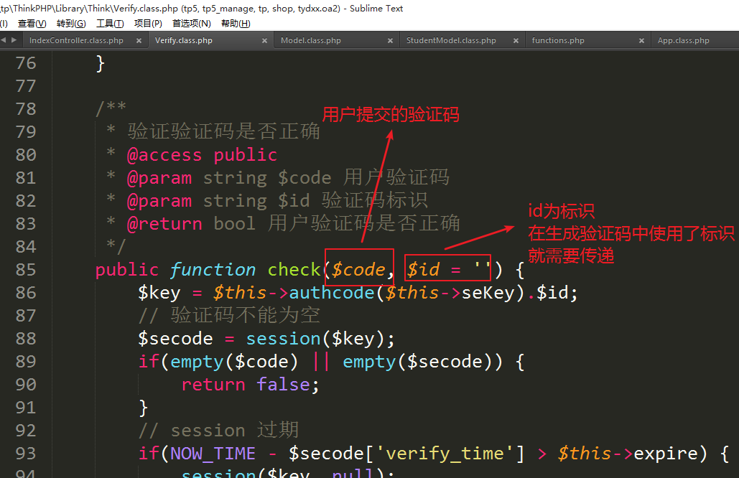
Task: Close the IndexController.class.php tab
Action: coord(139,41)
